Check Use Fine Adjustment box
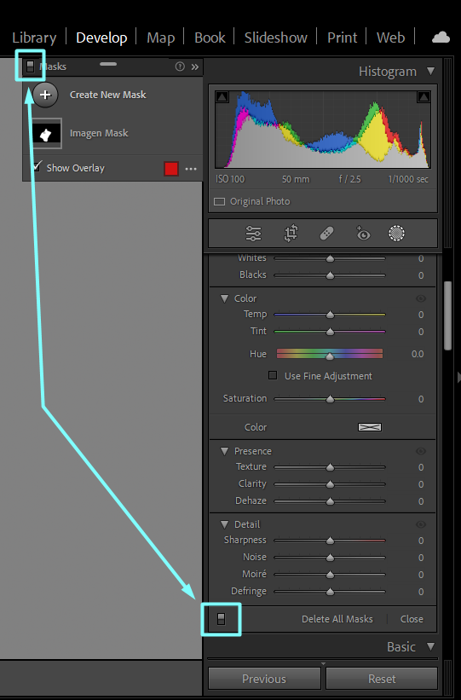This screenshot has width=461, height=700. [x=272, y=375]
